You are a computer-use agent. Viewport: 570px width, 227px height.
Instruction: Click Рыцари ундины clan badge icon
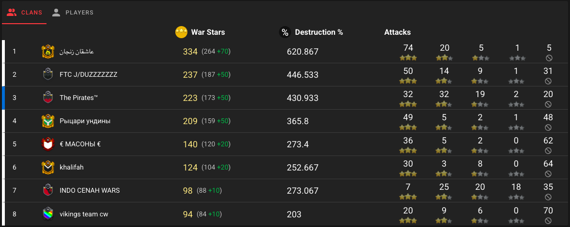[x=47, y=121]
